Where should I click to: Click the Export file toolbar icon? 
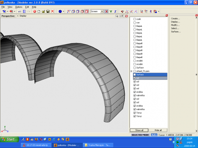pos(11,11)
